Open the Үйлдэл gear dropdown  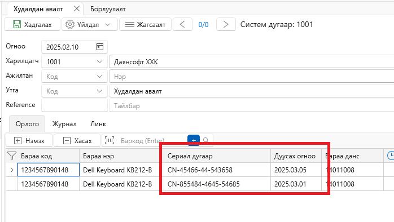click(90, 24)
